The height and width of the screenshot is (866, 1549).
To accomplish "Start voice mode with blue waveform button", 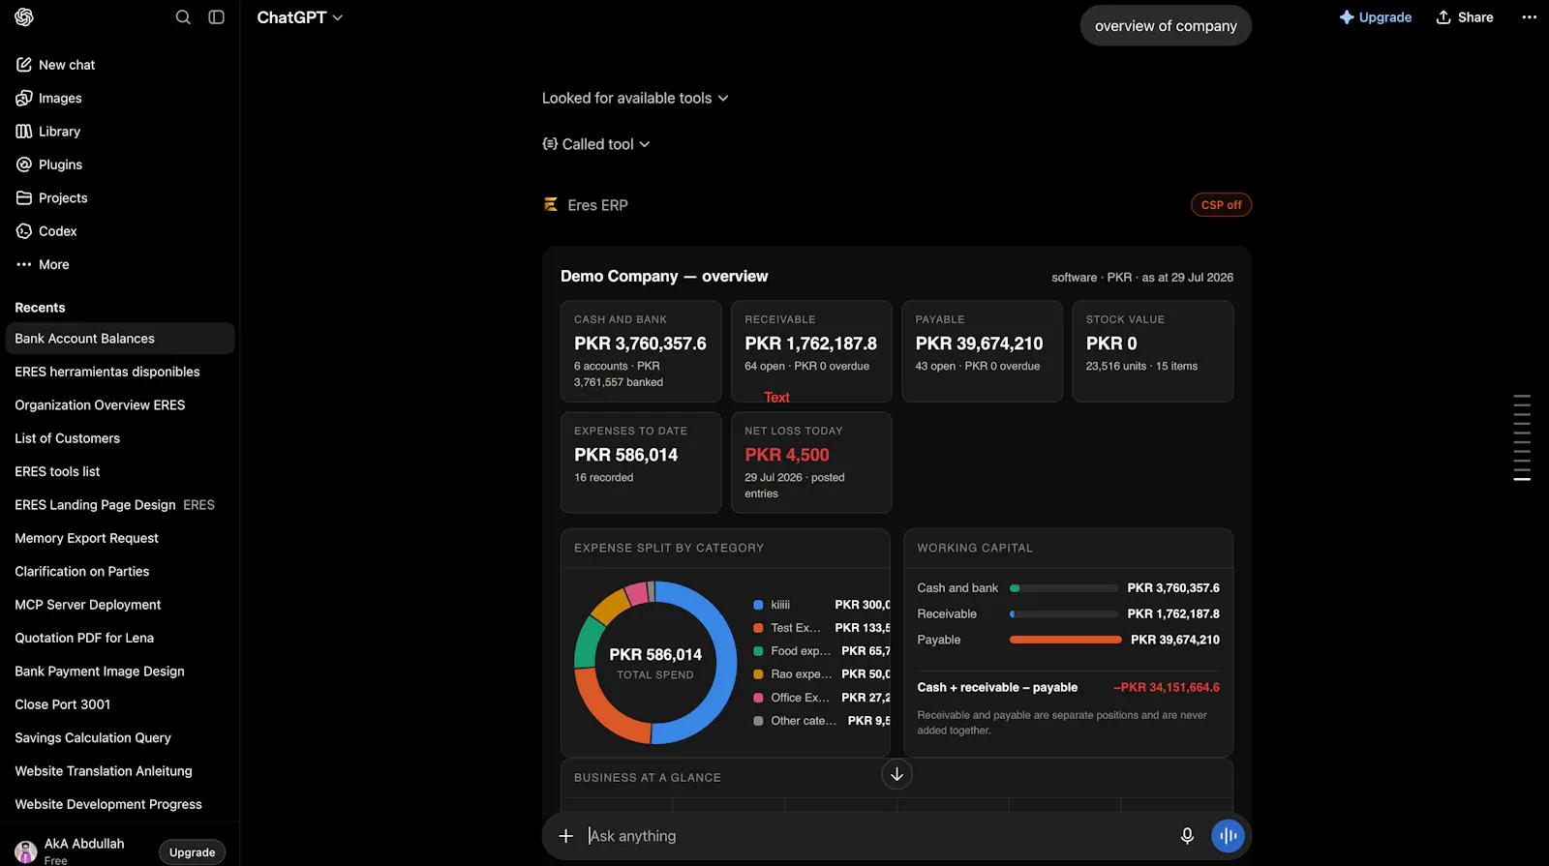I will coord(1228,836).
